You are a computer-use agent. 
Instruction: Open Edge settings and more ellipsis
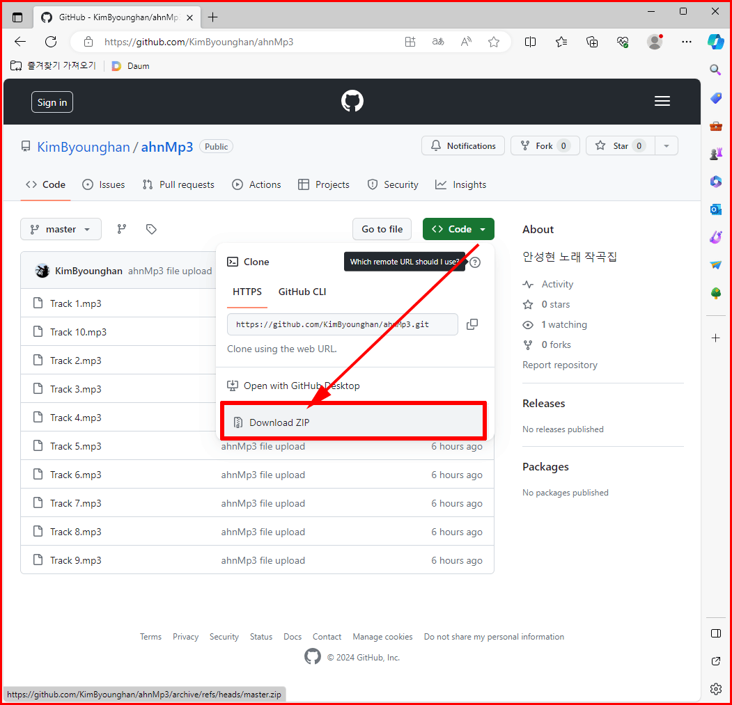pos(686,42)
